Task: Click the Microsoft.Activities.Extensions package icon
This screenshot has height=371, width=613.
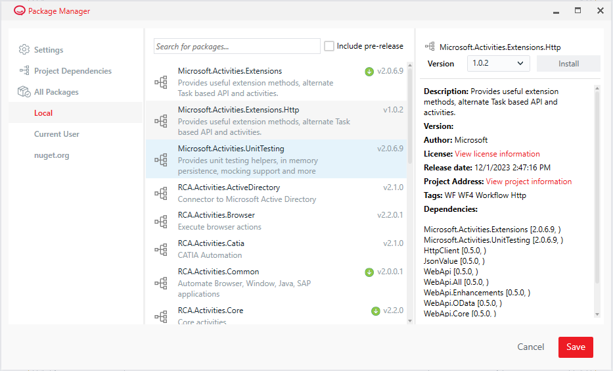Action: pyautogui.click(x=161, y=82)
